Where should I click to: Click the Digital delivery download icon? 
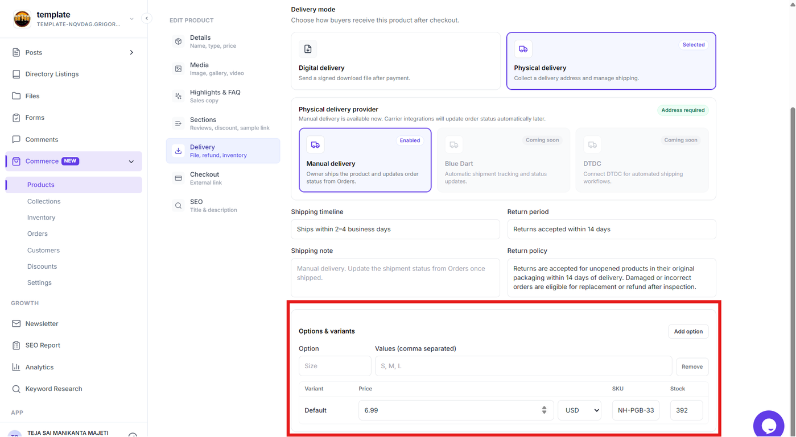tap(308, 49)
